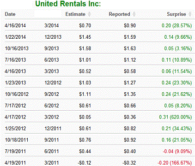
Task: Click the negative -0.04 (9.09%) surprise
Action: coord(177,151)
